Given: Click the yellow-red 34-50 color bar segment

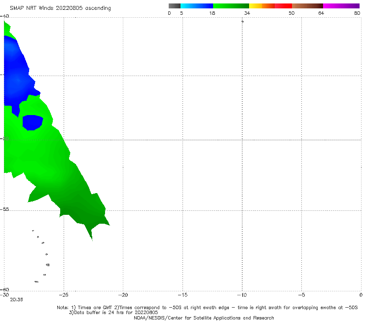Looking at the screenshot, I should point(270,6).
